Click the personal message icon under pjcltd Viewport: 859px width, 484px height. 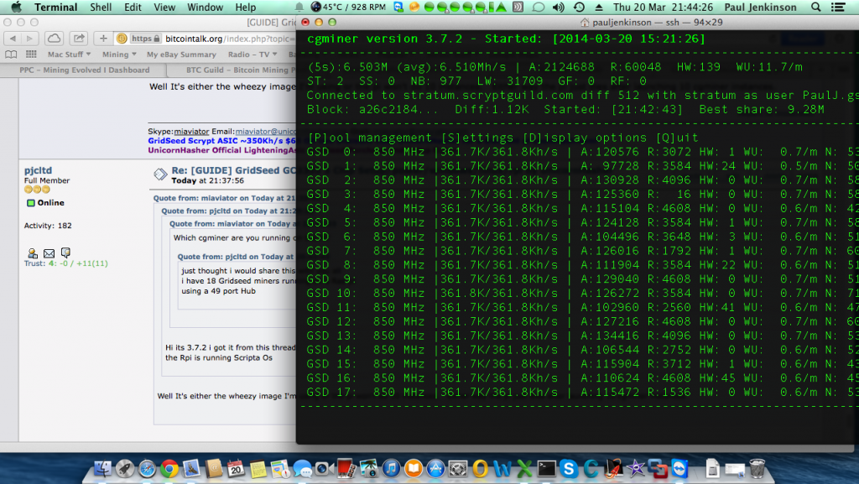[65, 252]
